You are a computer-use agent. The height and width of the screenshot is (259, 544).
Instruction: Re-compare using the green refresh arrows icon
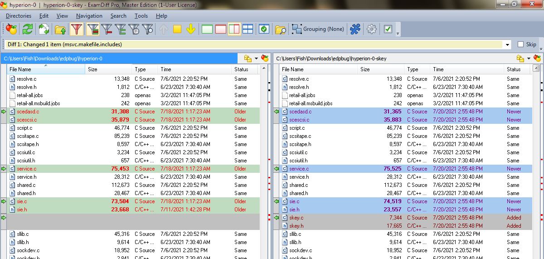coord(28,29)
